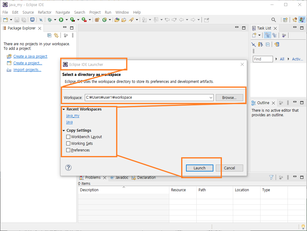Enable the Preferences checkbox
This screenshot has width=307, height=231.
pos(68,150)
